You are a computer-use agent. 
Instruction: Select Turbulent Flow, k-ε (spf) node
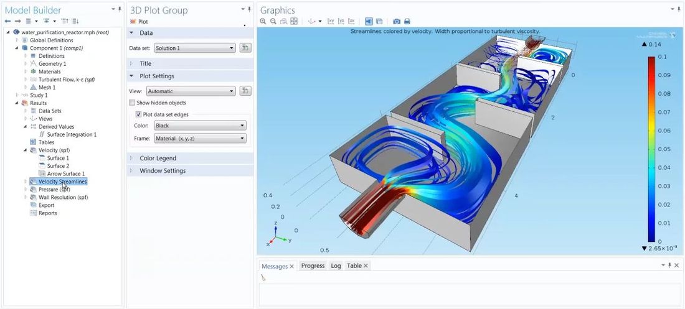point(67,80)
